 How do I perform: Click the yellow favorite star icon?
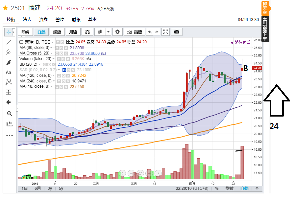(5, 8)
